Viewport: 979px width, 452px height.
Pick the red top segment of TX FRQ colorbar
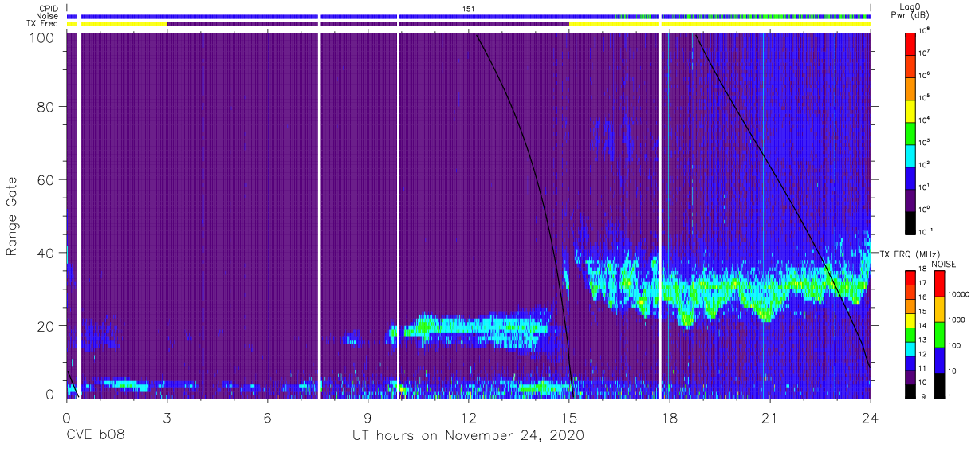click(x=910, y=278)
